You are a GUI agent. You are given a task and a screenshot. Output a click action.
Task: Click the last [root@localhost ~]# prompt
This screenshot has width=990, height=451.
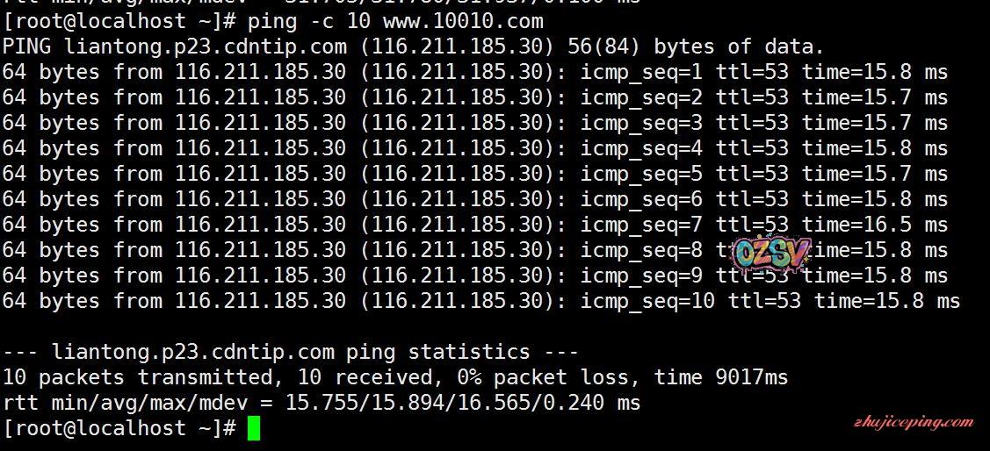click(119, 428)
